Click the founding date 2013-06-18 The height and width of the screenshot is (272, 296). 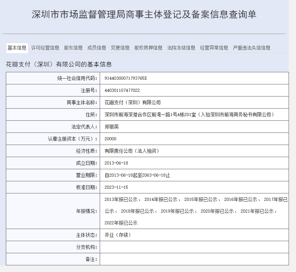116,163
